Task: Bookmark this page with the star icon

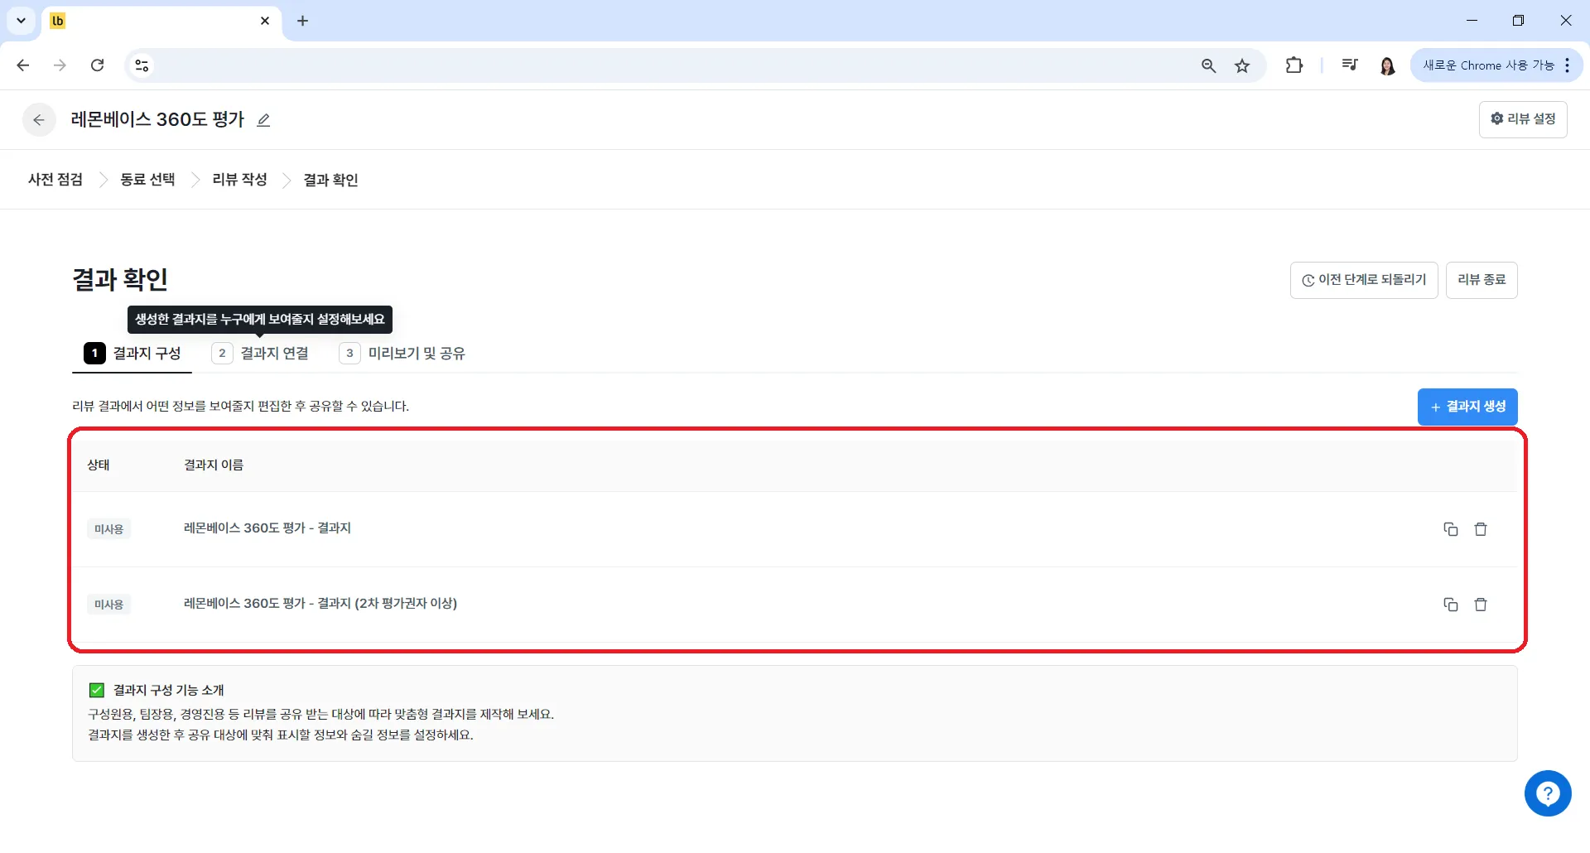Action: [x=1242, y=65]
